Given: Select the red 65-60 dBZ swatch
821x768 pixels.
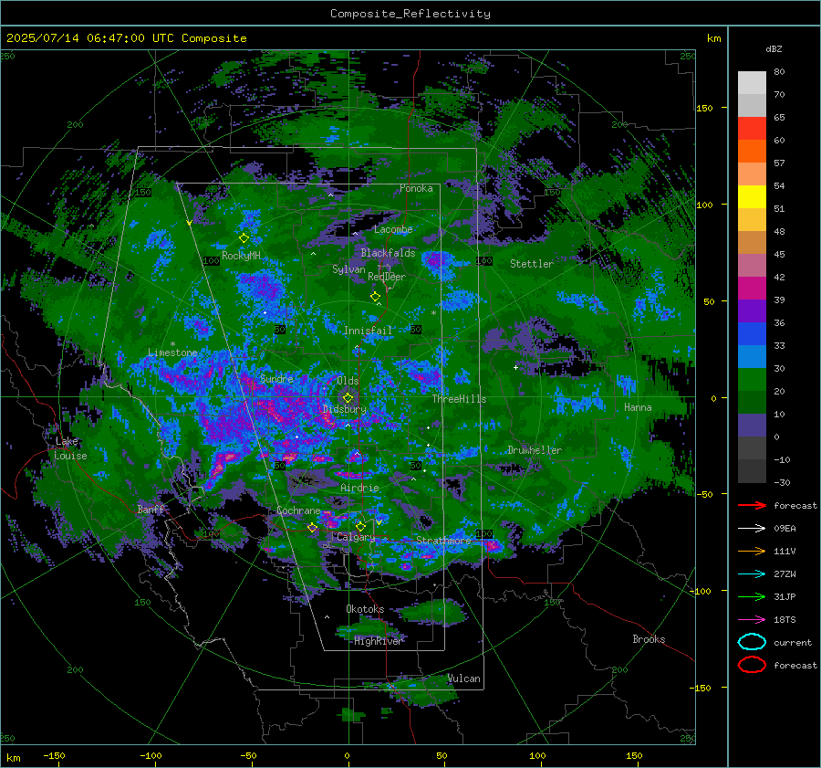Looking at the screenshot, I should pos(752,129).
